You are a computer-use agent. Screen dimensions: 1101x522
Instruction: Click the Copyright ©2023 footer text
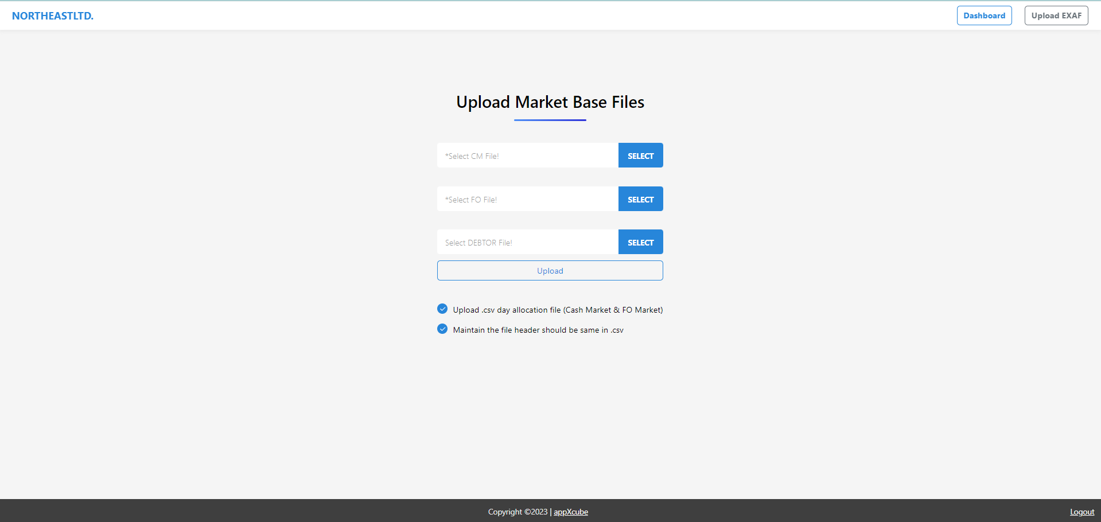(518, 512)
